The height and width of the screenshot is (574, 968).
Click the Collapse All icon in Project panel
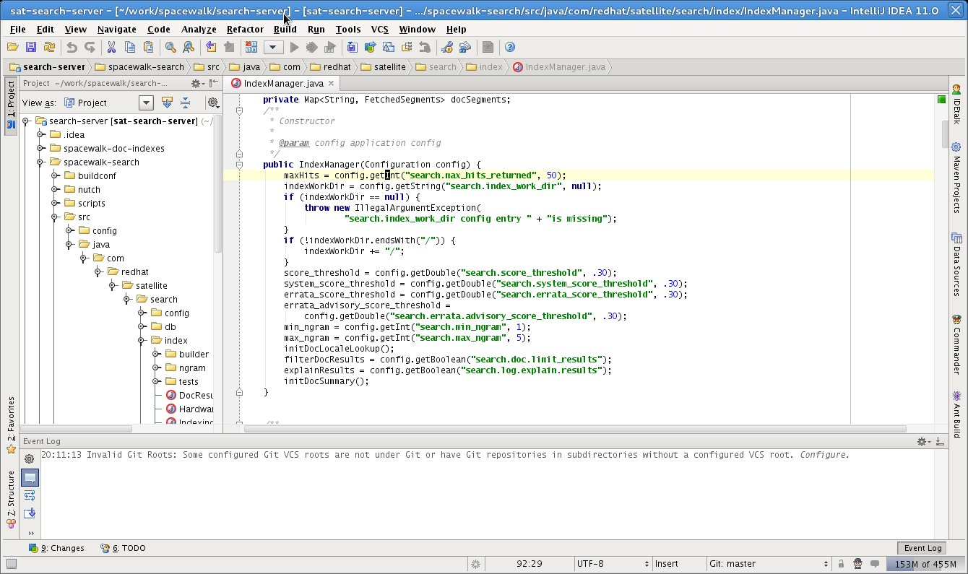186,103
